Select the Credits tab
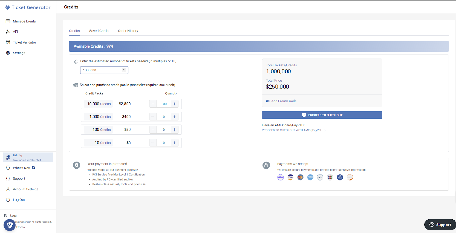 pyautogui.click(x=74, y=31)
